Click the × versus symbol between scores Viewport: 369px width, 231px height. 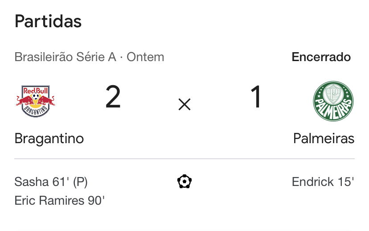(x=184, y=104)
